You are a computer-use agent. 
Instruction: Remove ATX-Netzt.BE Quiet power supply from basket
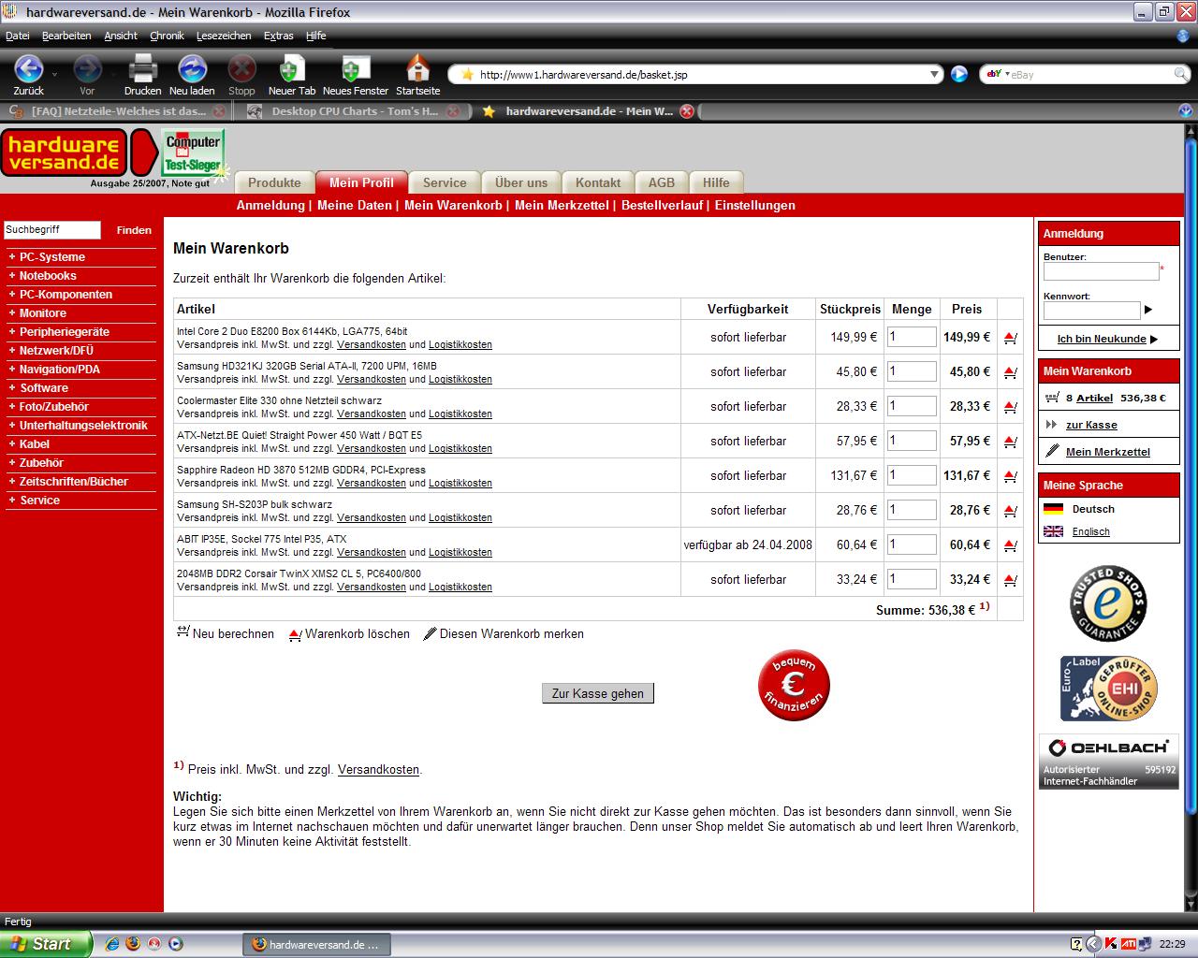[x=1010, y=442]
